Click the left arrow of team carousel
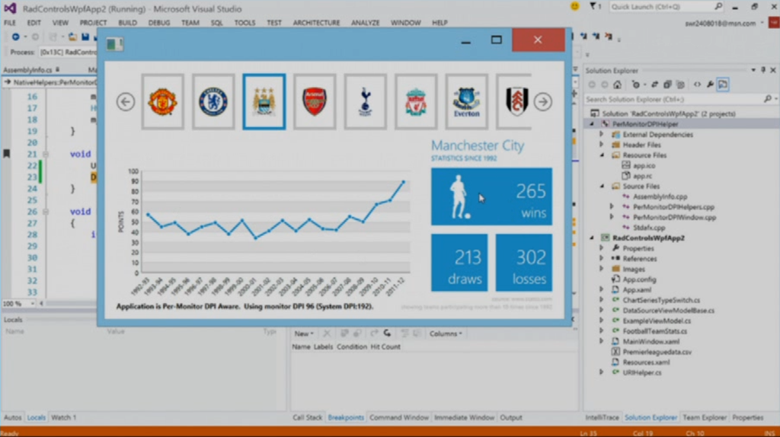This screenshot has height=437, width=780. coord(126,102)
